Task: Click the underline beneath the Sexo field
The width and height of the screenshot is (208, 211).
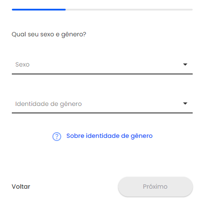Action: point(102,74)
